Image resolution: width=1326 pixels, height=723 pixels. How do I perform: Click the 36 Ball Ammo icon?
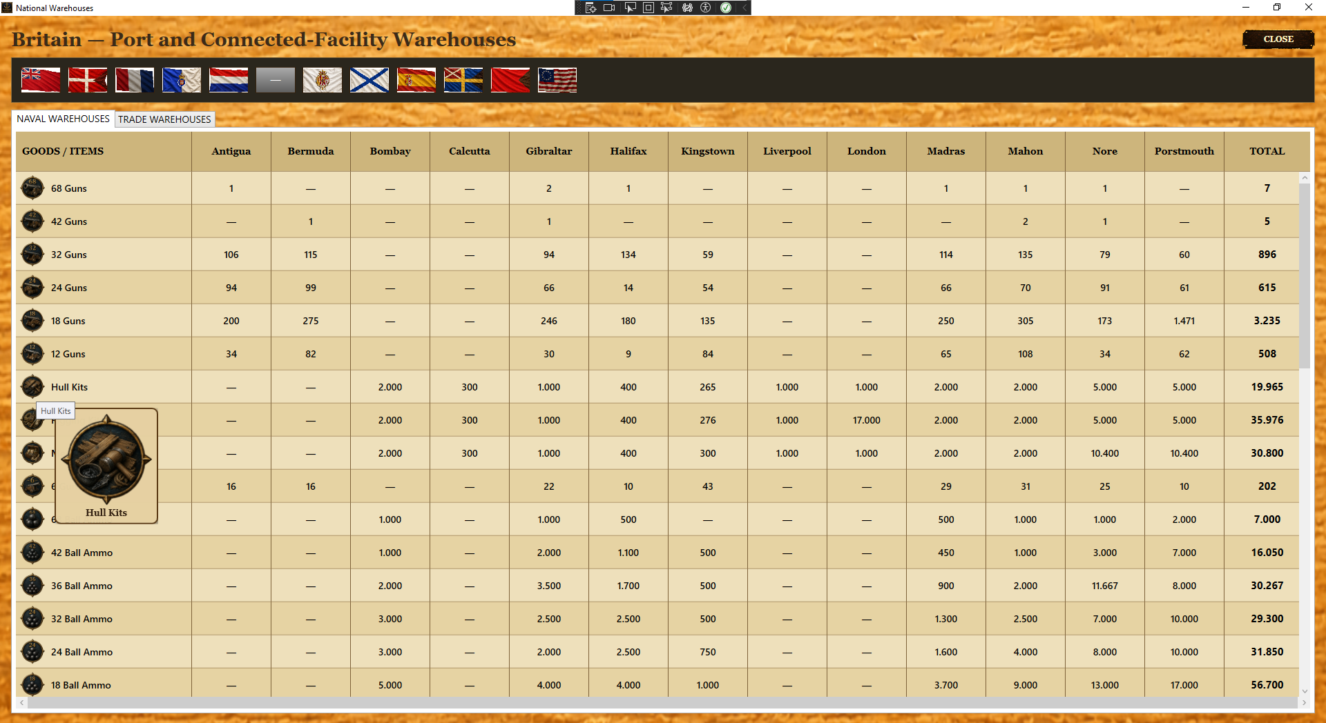click(x=32, y=585)
